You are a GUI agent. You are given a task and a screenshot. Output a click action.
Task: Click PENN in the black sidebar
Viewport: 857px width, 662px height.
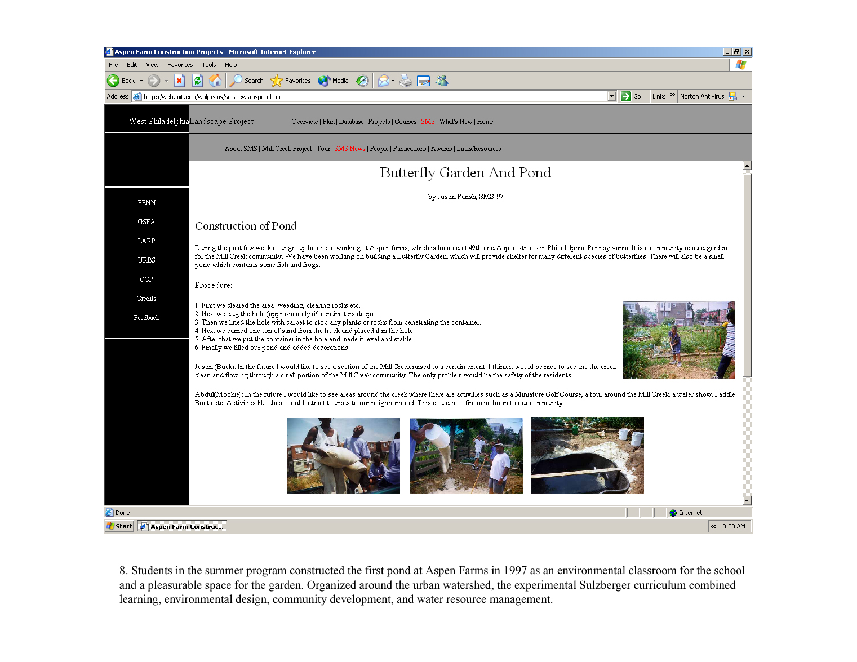pyautogui.click(x=146, y=203)
